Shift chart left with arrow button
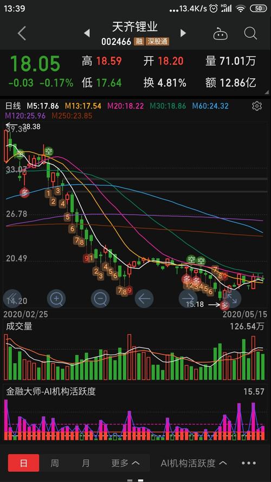 click(144, 298)
